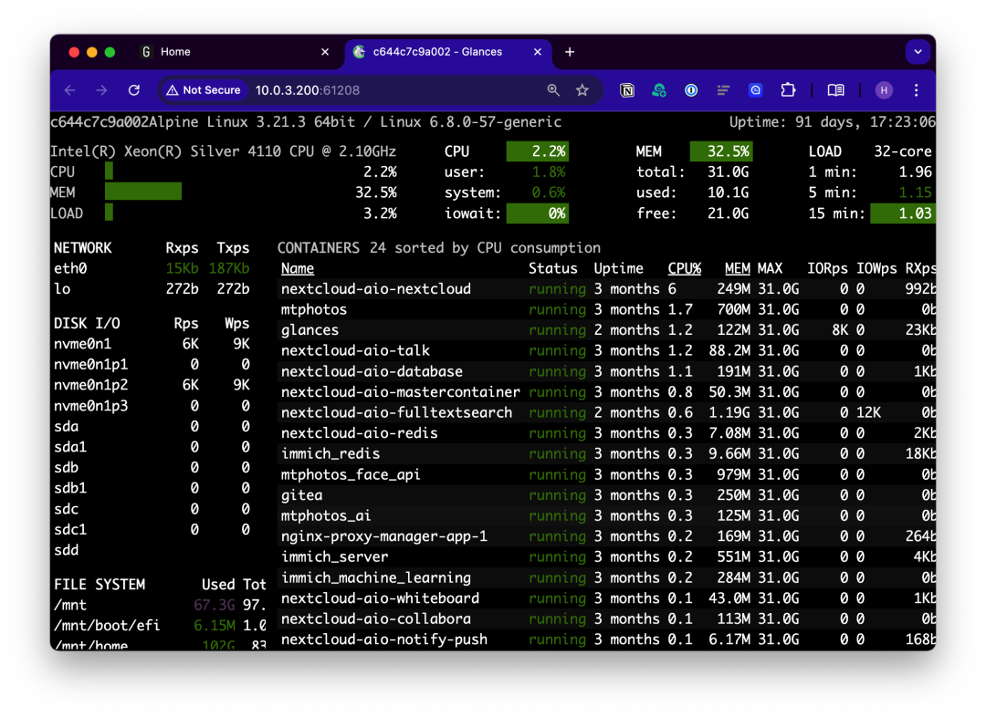This screenshot has height=717, width=986.
Task: Click the Not Secure warning badge
Action: tap(204, 90)
